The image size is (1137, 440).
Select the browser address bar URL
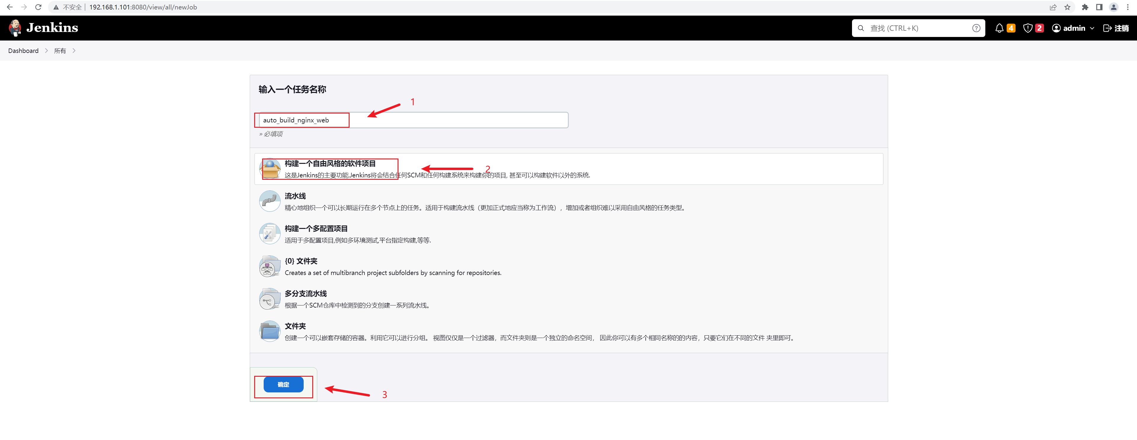tap(143, 7)
